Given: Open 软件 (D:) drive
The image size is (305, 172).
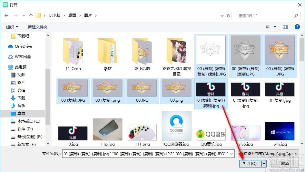Looking at the screenshot, I should tap(22, 129).
